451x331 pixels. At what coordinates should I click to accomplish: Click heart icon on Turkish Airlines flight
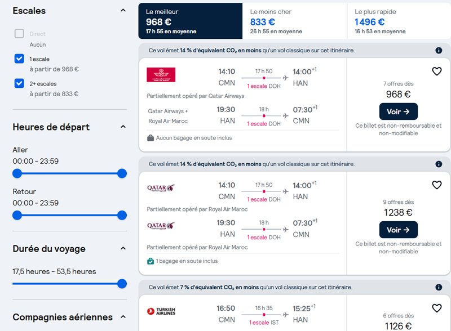(x=436, y=308)
